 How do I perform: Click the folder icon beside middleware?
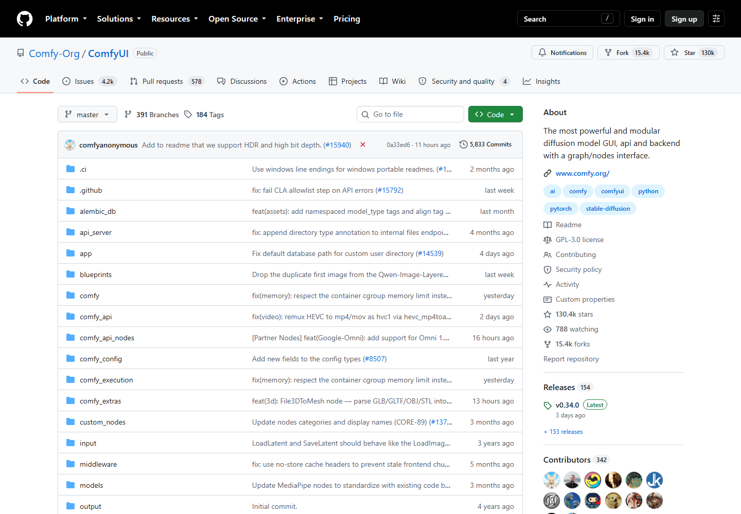coord(70,464)
